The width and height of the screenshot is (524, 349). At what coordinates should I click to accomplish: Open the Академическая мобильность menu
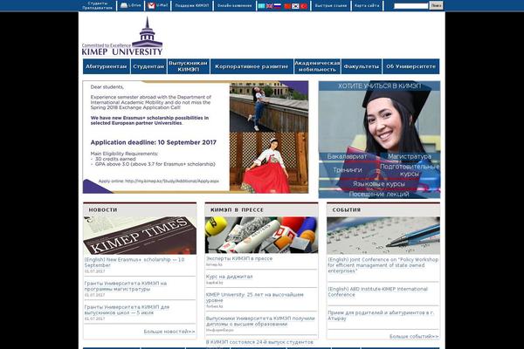click(317, 66)
